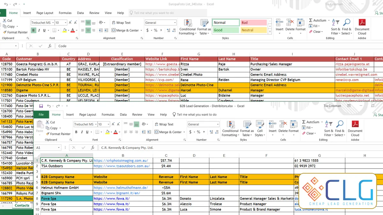Screen dimensions: 383x215
Task: Open the helmuthofmann.de link
Action: pos(121,188)
